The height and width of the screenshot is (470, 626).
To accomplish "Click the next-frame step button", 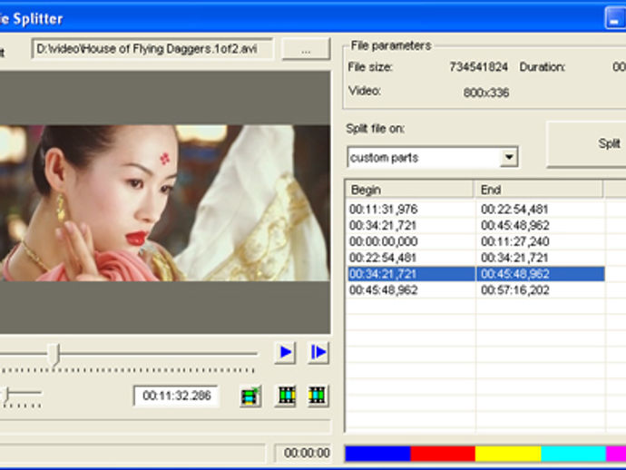I will [318, 353].
